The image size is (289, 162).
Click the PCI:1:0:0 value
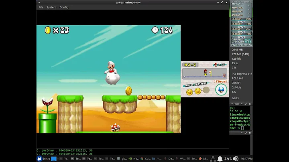[238, 79]
